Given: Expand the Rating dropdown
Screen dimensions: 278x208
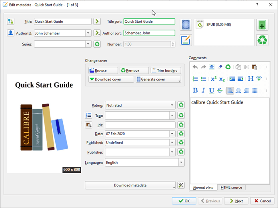Looking at the screenshot, I should 172,105.
